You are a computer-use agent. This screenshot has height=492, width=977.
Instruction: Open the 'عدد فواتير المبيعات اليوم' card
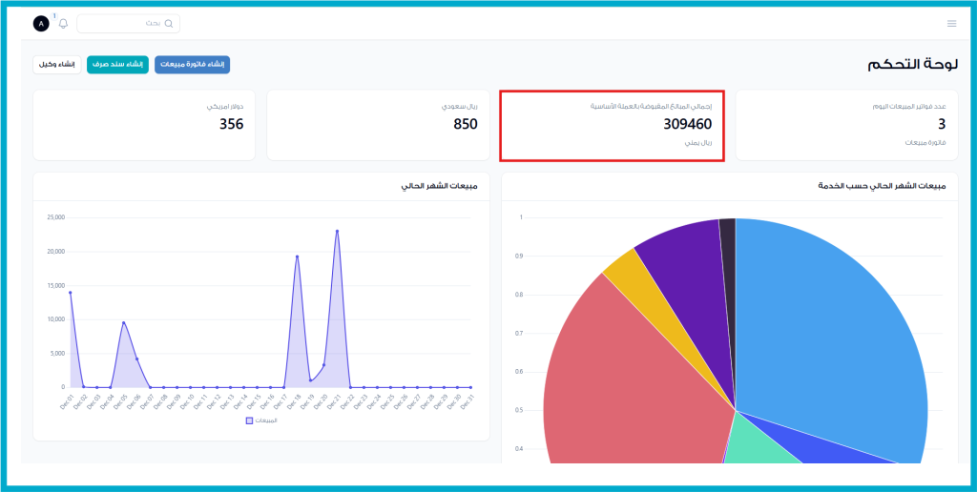(846, 125)
